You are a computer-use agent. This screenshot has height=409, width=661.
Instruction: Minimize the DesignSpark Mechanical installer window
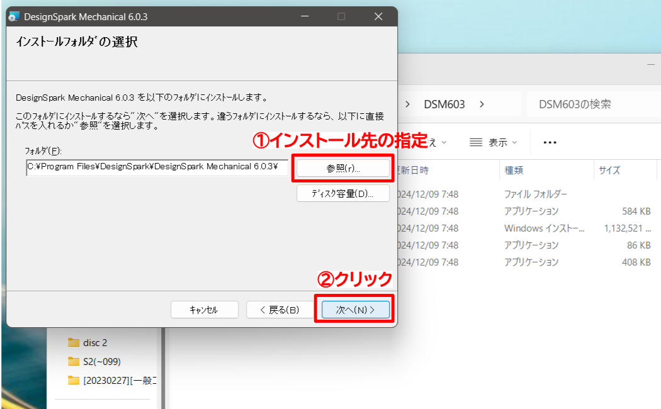tap(305, 16)
